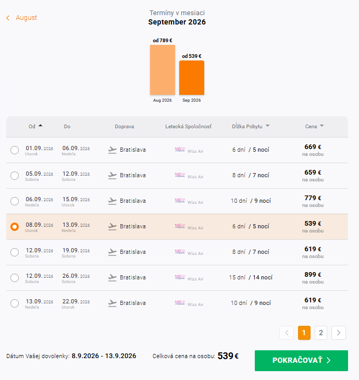The width and height of the screenshot is (359, 380).
Task: Click the Aug 2026 price bar
Action: point(162,70)
